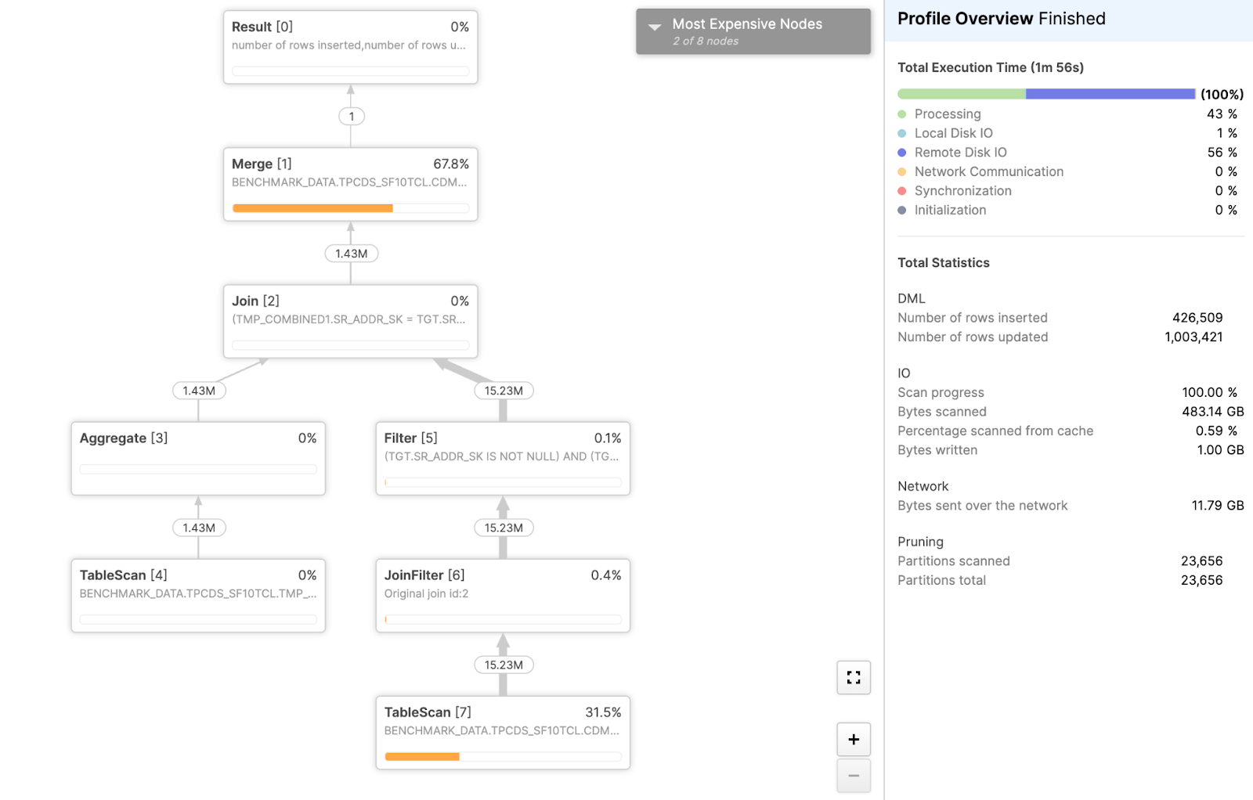Image resolution: width=1253 pixels, height=800 pixels.
Task: Click the row count label under Result
Action: [x=351, y=117]
